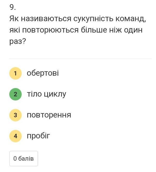This screenshot has width=156, height=172.
Task: Pick the answer text "повторення"
Action: click(x=49, y=115)
